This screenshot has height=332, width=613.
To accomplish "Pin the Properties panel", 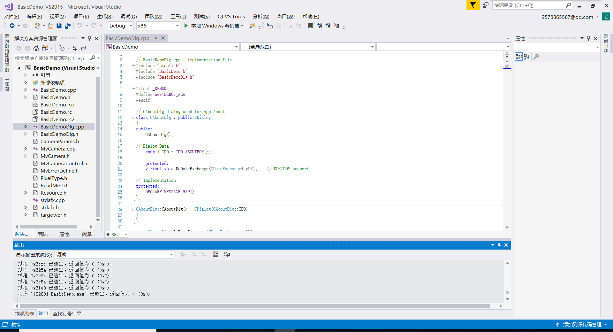I will pyautogui.click(x=588, y=38).
